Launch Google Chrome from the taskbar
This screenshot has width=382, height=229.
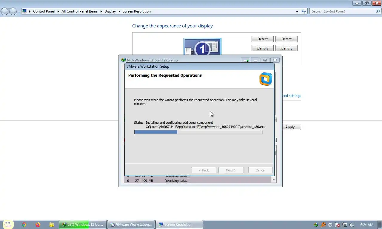tap(24, 225)
